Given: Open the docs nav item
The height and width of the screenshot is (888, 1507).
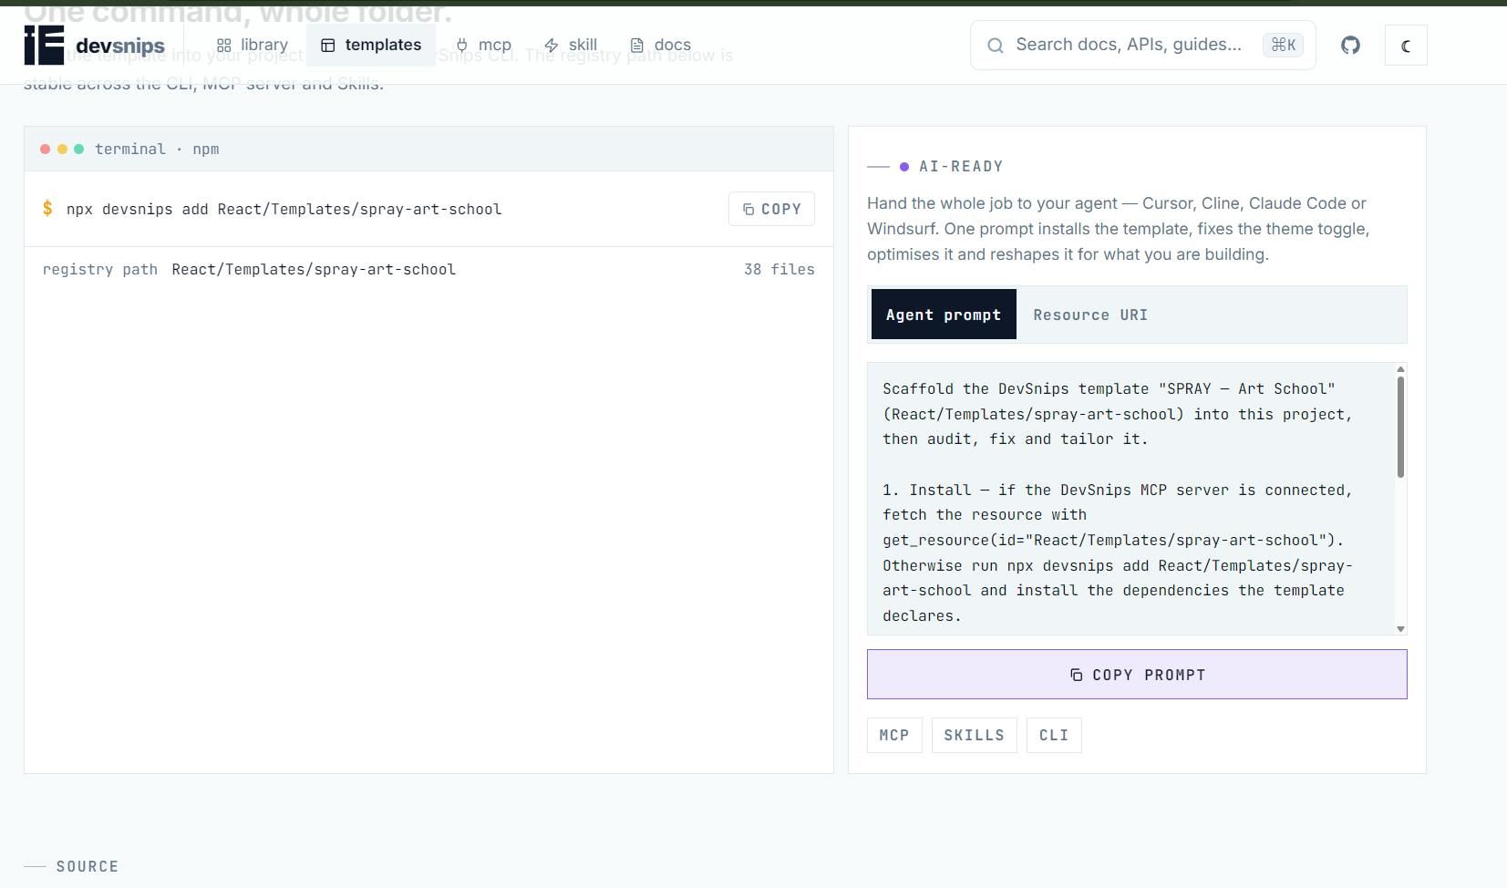Looking at the screenshot, I should click(661, 45).
